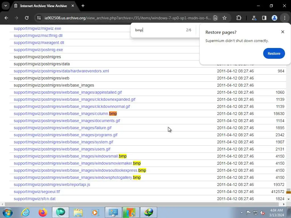Click the horizontal scrollbar left arrow

point(2,204)
